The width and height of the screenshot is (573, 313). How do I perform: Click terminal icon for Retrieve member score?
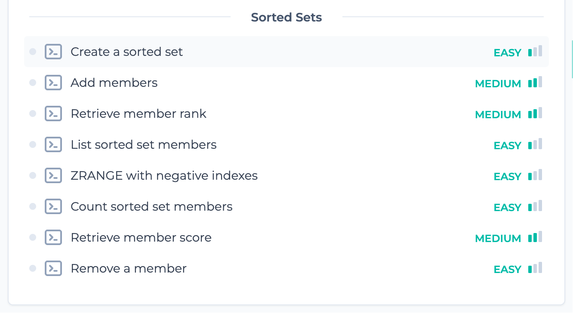pos(53,237)
